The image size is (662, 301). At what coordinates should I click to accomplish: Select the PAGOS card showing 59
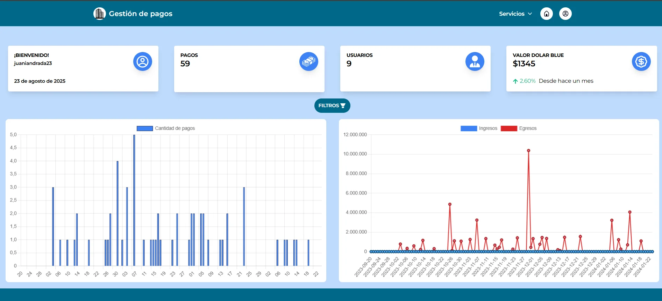[x=249, y=69]
